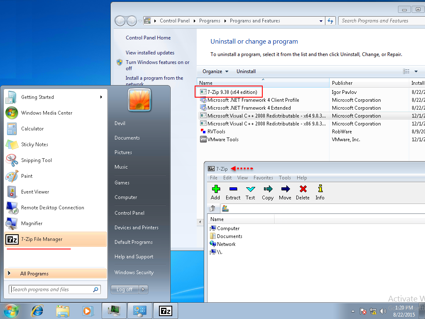
Task: Select the Copy tool in 7-Zip
Action: (267, 192)
